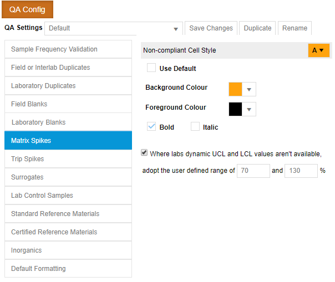Click the upper limit field showing 130

(301, 171)
